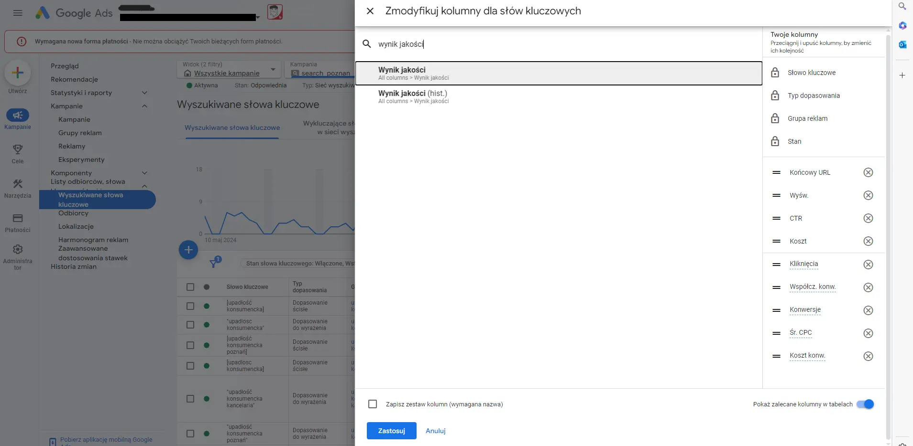The width and height of the screenshot is (913, 446).
Task: Check Zapisz zestaw kolumn checkbox
Action: pyautogui.click(x=373, y=404)
